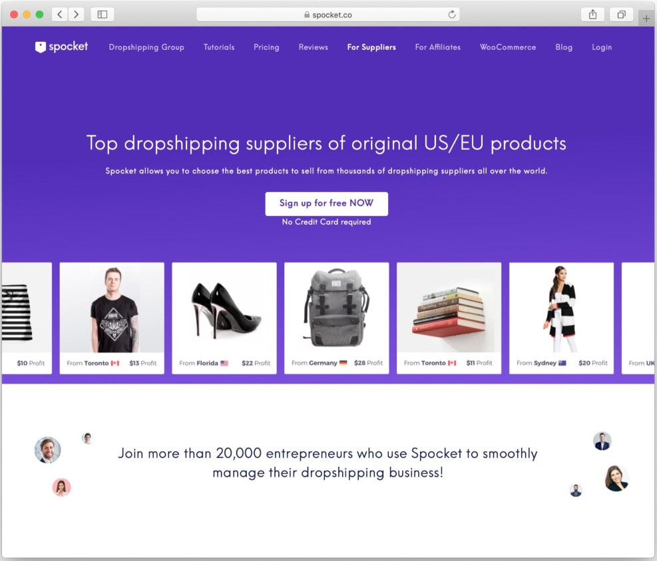This screenshot has height=561, width=657.
Task: Go back with Safari's back arrow
Action: [60, 15]
